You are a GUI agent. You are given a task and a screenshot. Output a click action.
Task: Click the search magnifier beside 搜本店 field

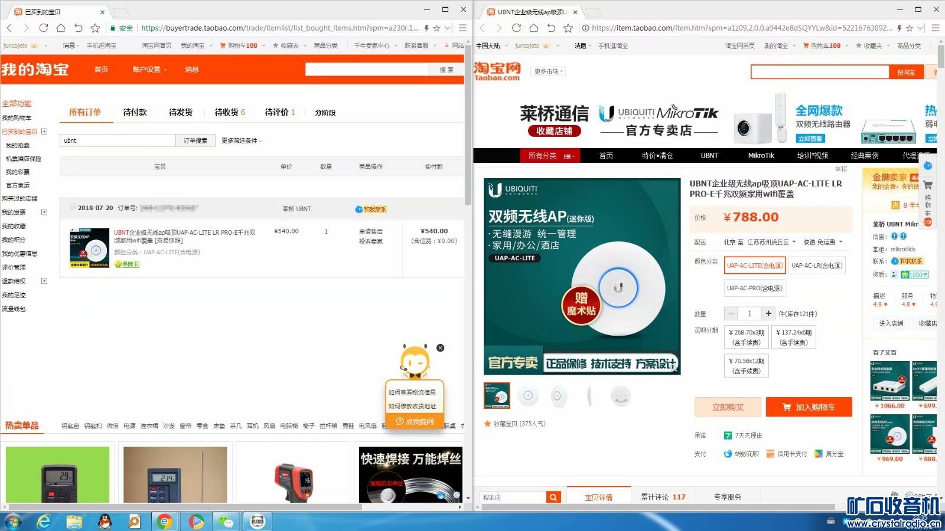click(553, 497)
